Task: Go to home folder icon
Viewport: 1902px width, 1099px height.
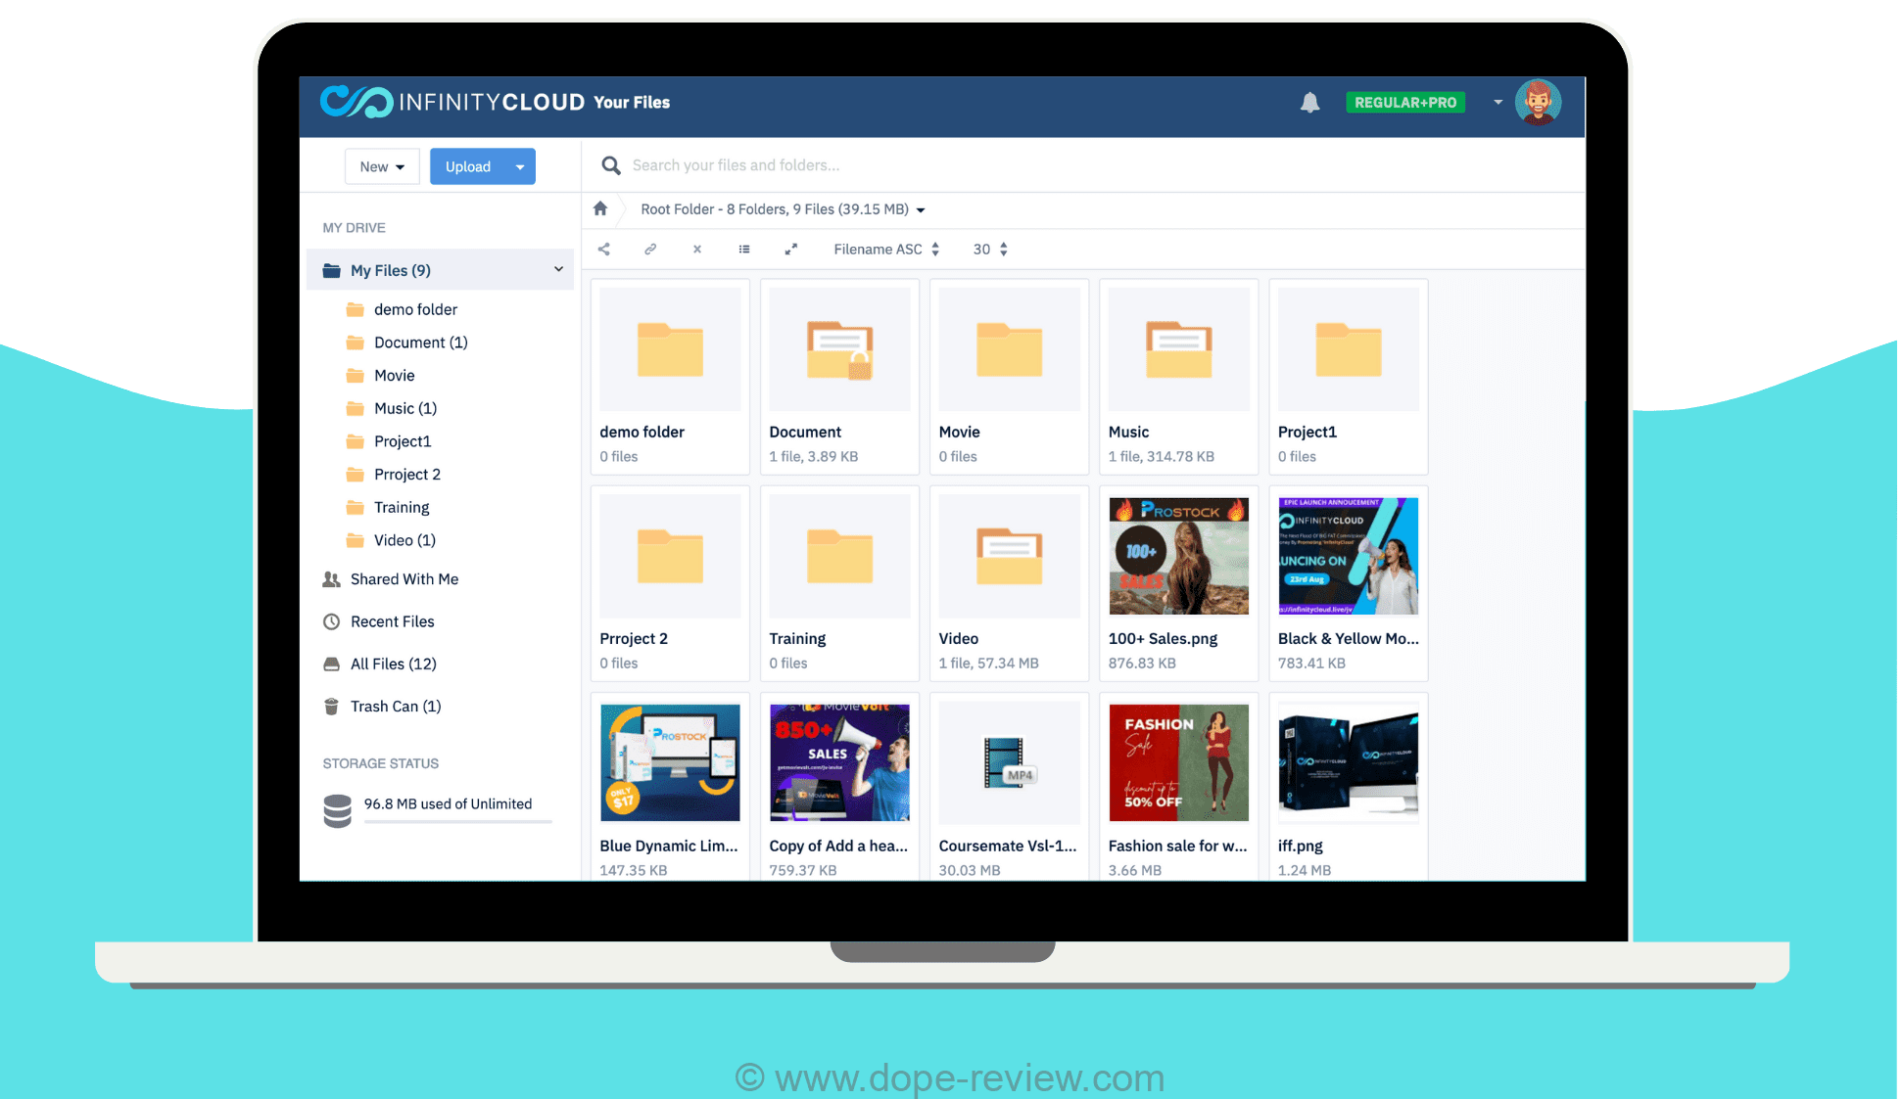Action: pyautogui.click(x=600, y=208)
